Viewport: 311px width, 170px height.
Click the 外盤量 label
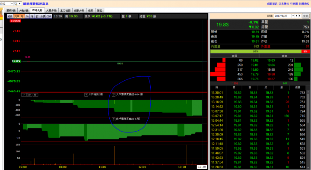point(266,46)
